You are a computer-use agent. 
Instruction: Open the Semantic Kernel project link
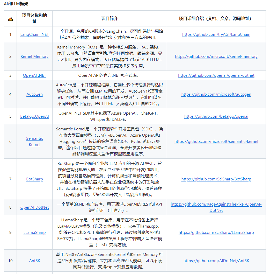34,142
